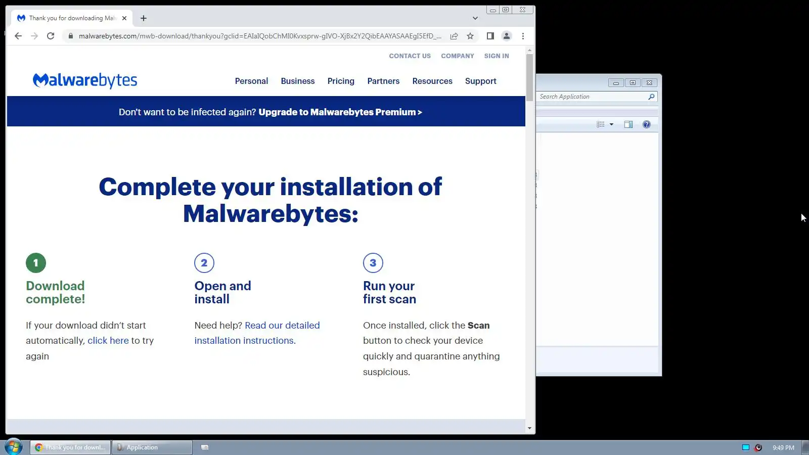Close the Application explorer window
Image resolution: width=809 pixels, height=455 pixels.
[650, 83]
